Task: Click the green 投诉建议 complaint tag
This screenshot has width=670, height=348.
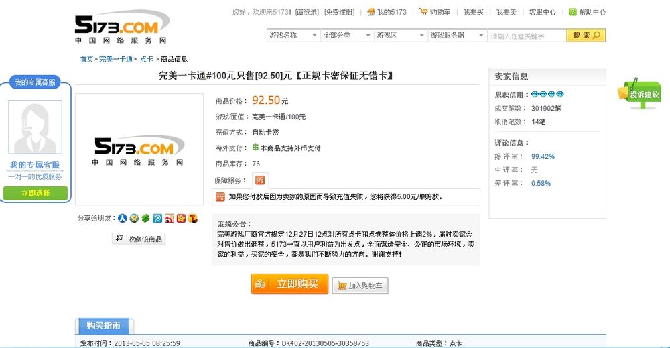Action: point(640,94)
